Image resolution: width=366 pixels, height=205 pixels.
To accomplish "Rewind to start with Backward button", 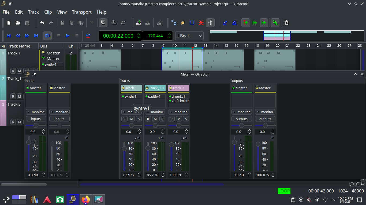I will pos(9,36).
